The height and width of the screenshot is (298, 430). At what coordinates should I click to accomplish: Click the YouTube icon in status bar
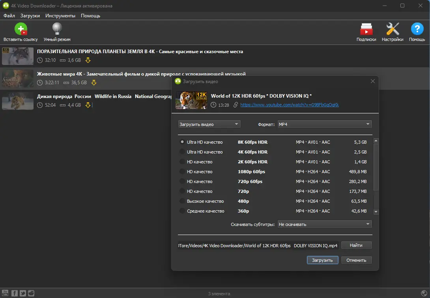(5, 293)
